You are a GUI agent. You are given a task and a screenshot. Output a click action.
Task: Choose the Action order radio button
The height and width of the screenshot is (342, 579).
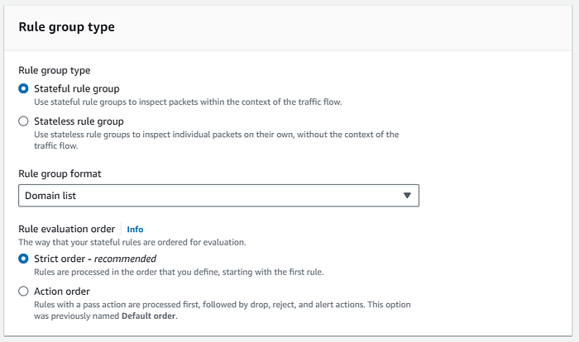pyautogui.click(x=24, y=292)
